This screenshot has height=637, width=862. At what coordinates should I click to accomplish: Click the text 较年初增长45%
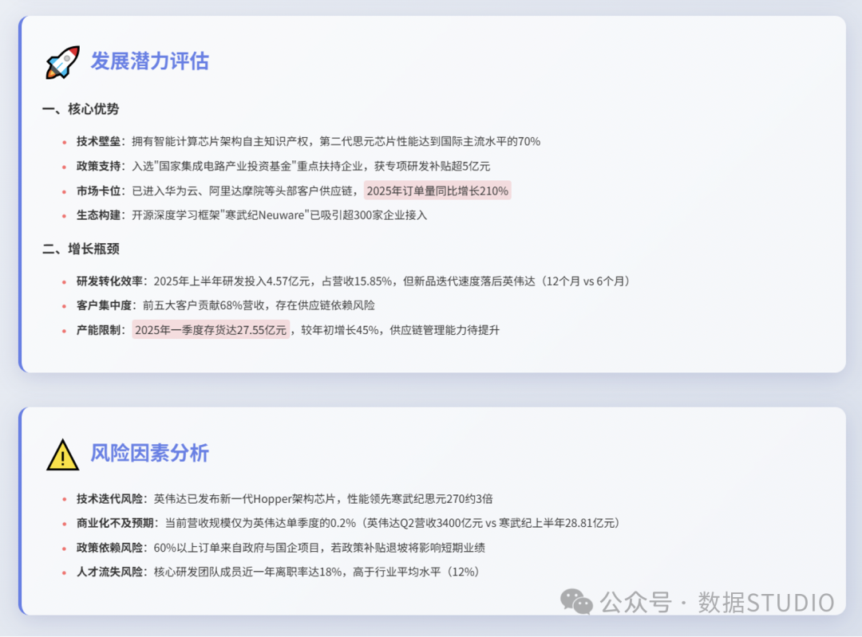click(340, 330)
